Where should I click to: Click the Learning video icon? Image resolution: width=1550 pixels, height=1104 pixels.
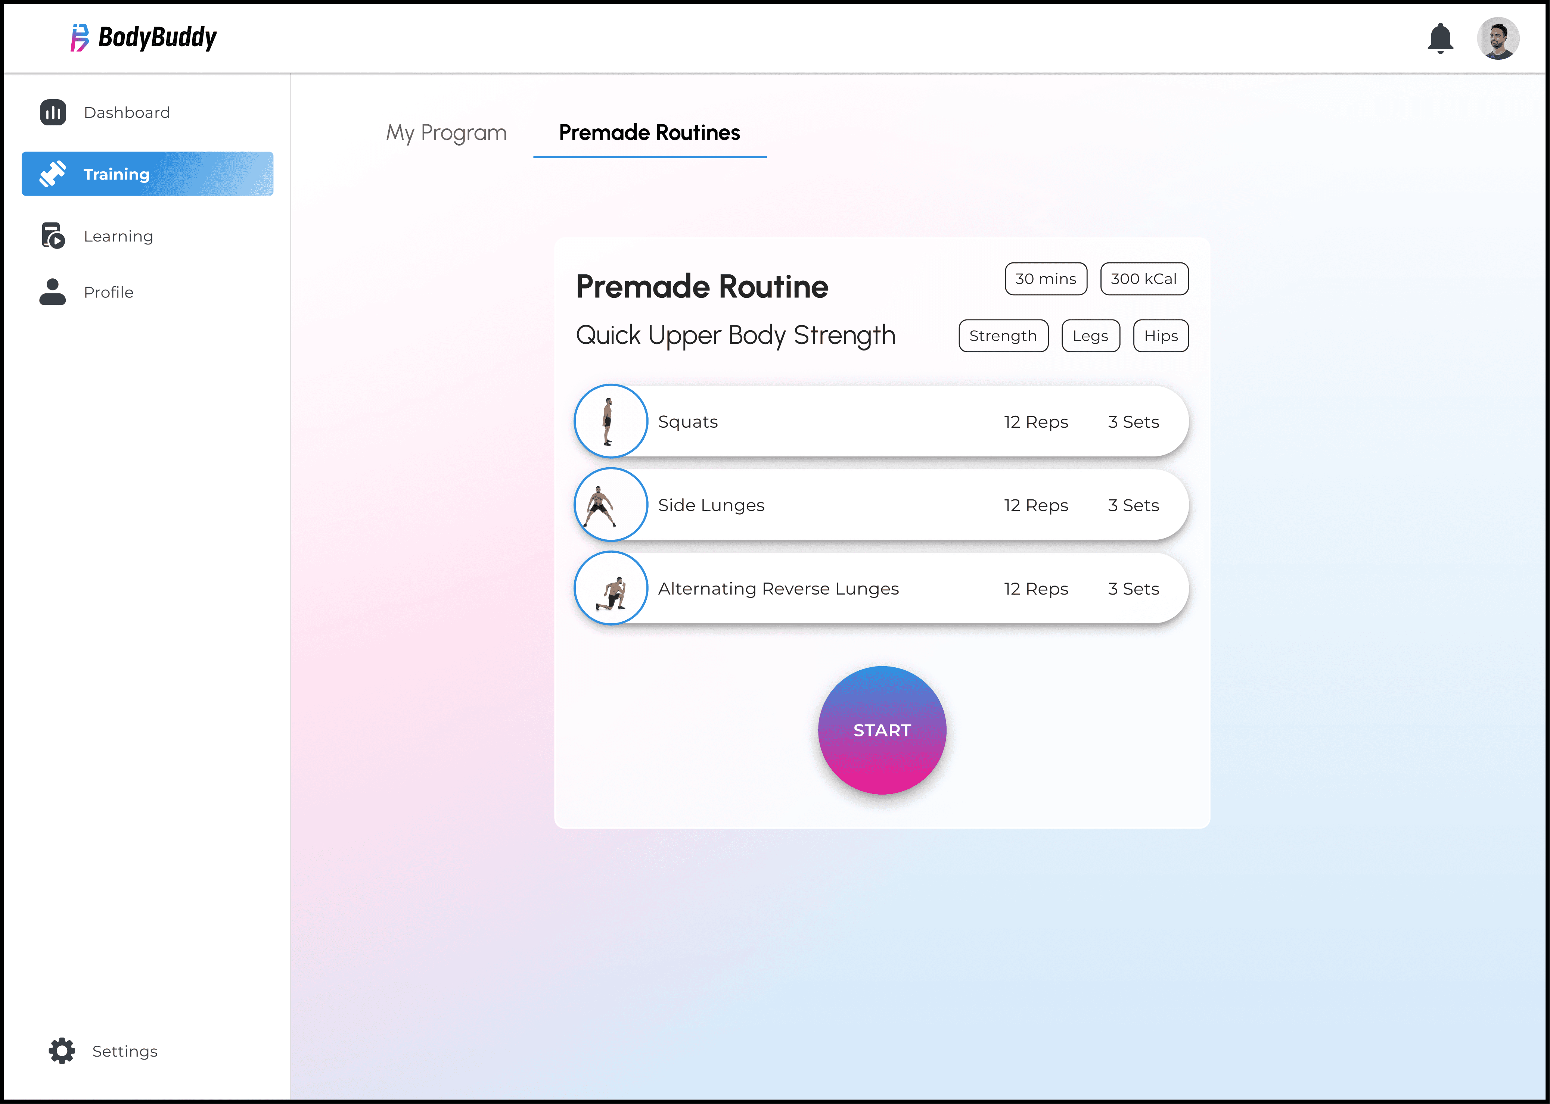[x=53, y=236]
